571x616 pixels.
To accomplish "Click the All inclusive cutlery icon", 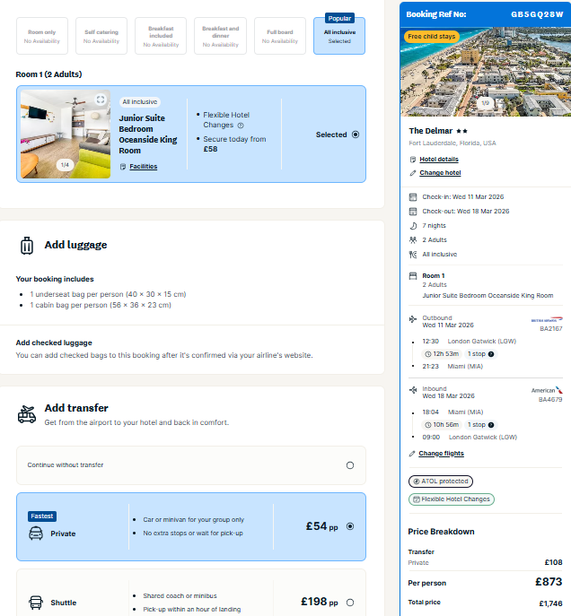I will (413, 255).
